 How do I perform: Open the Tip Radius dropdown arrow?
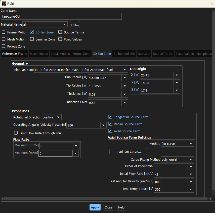click(125, 86)
